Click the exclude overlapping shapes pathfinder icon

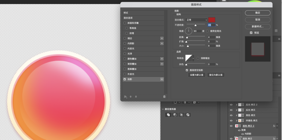pos(188,115)
